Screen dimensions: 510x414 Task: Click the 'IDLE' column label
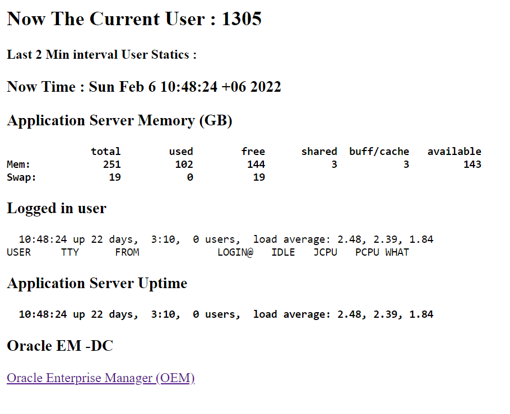[x=283, y=252]
